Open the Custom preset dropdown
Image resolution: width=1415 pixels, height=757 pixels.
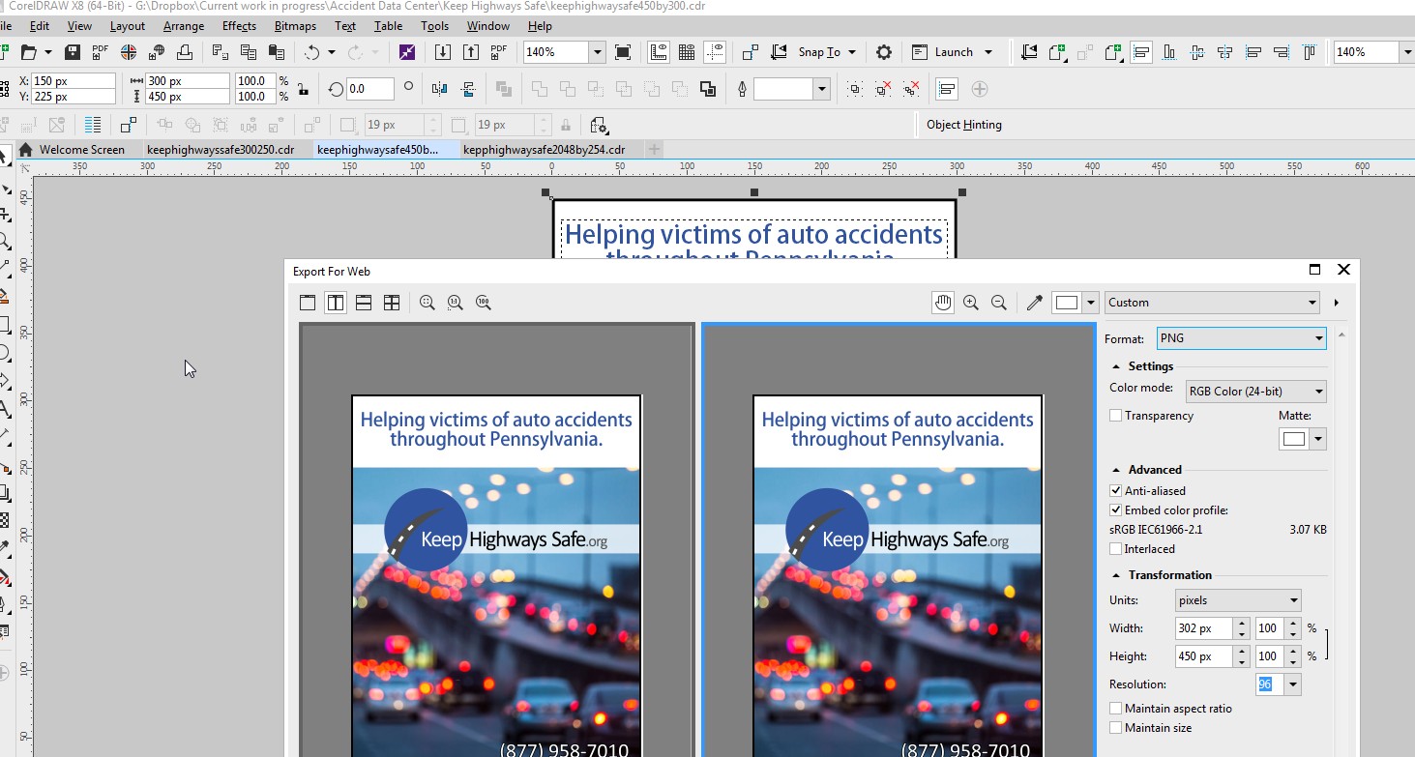point(1213,303)
